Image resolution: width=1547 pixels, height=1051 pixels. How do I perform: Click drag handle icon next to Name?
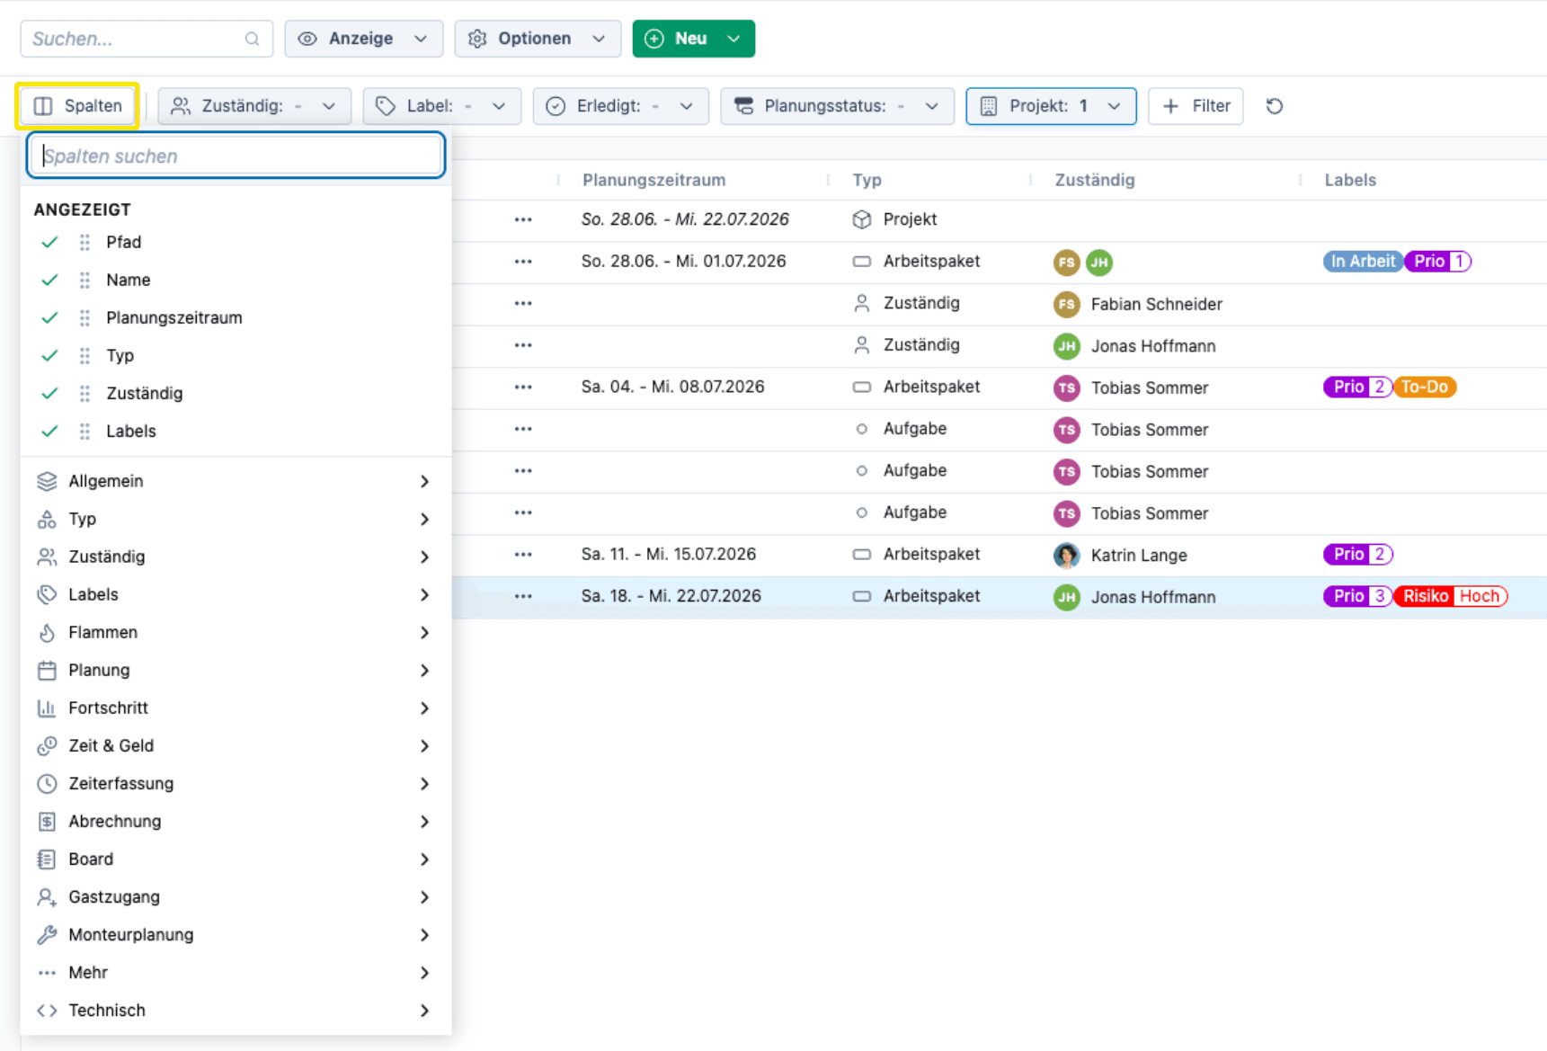click(84, 280)
